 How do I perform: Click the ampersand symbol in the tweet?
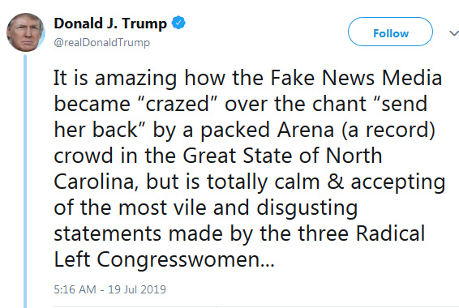pos(335,182)
